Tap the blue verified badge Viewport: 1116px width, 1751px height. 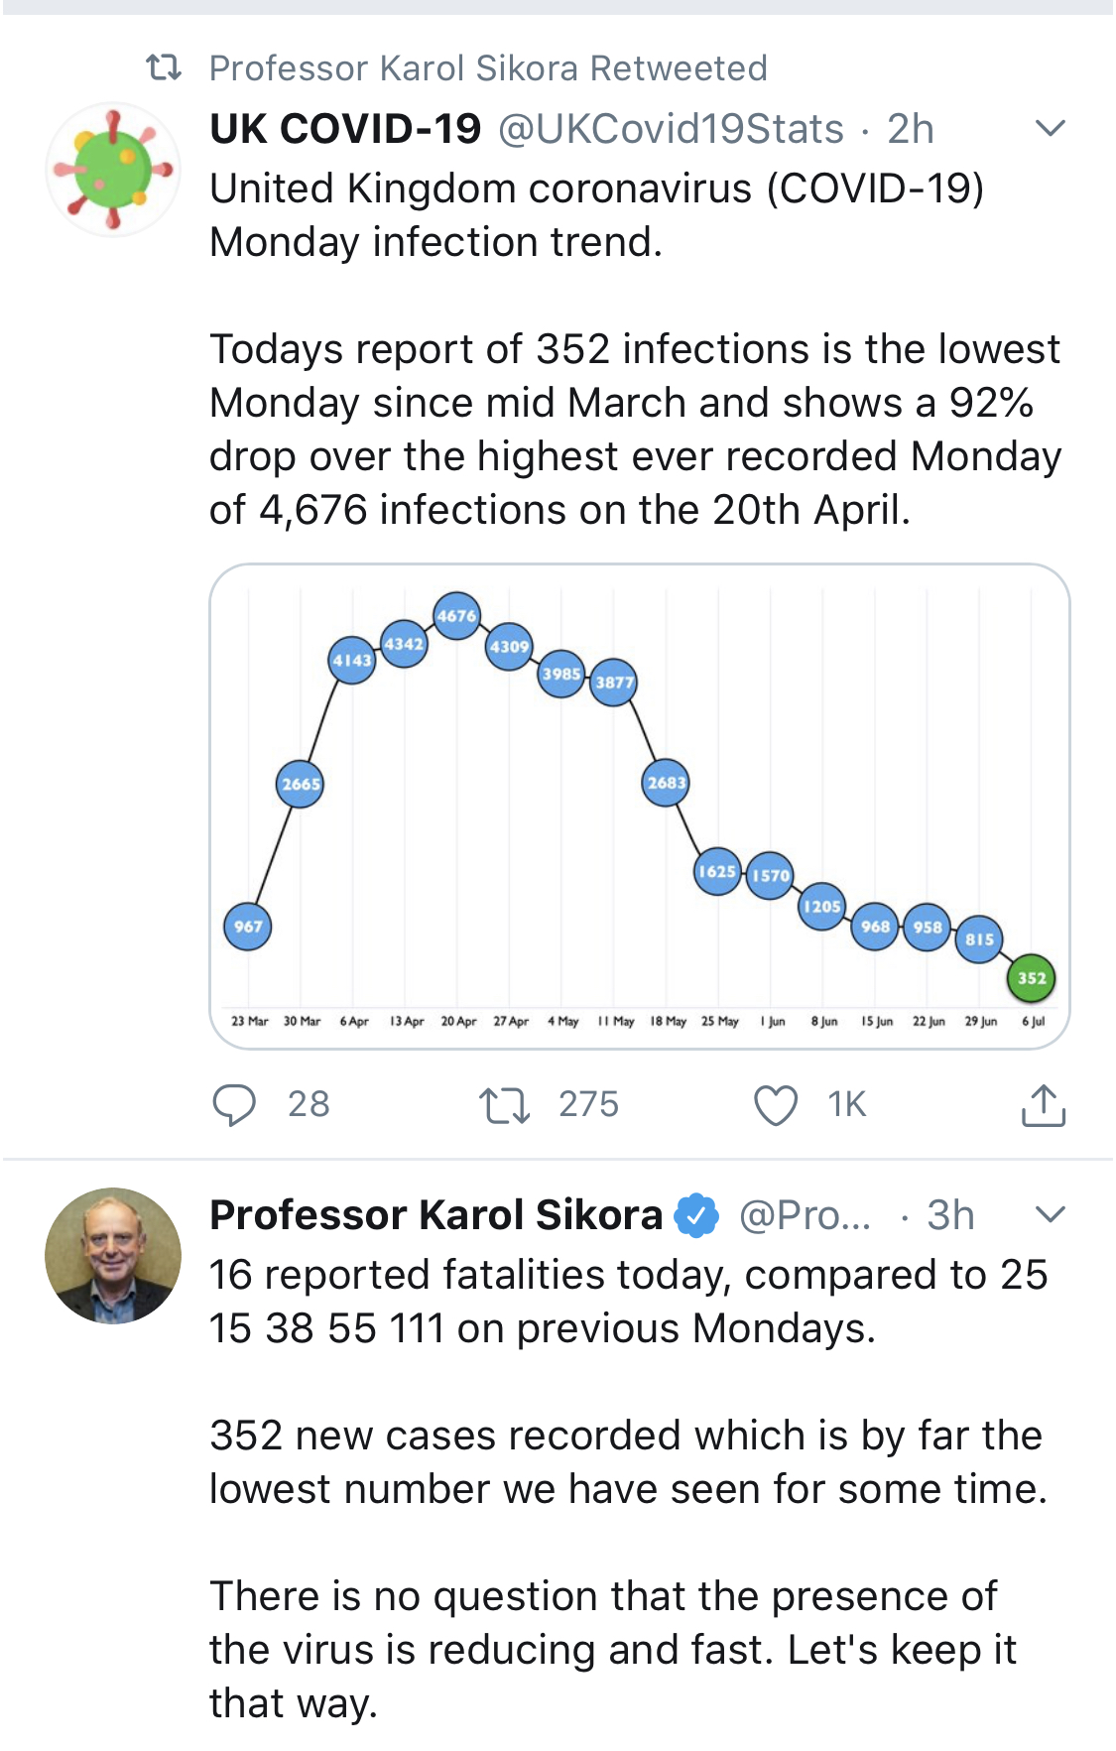(x=697, y=1215)
